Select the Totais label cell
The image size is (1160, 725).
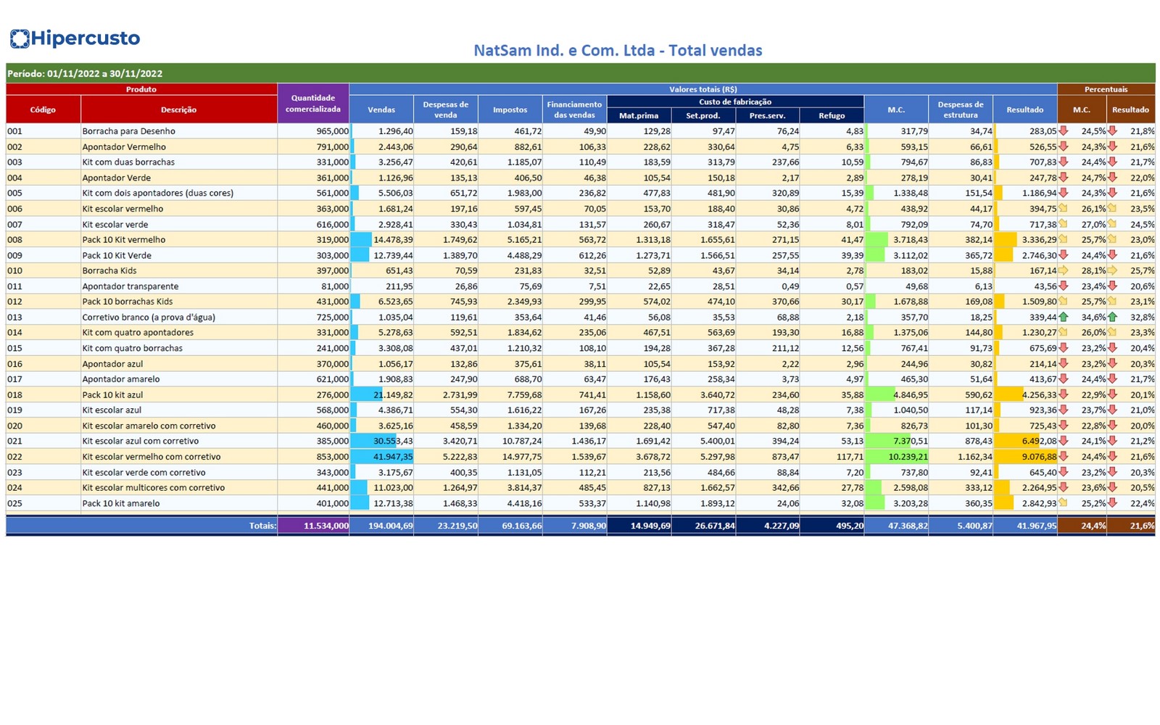point(141,526)
